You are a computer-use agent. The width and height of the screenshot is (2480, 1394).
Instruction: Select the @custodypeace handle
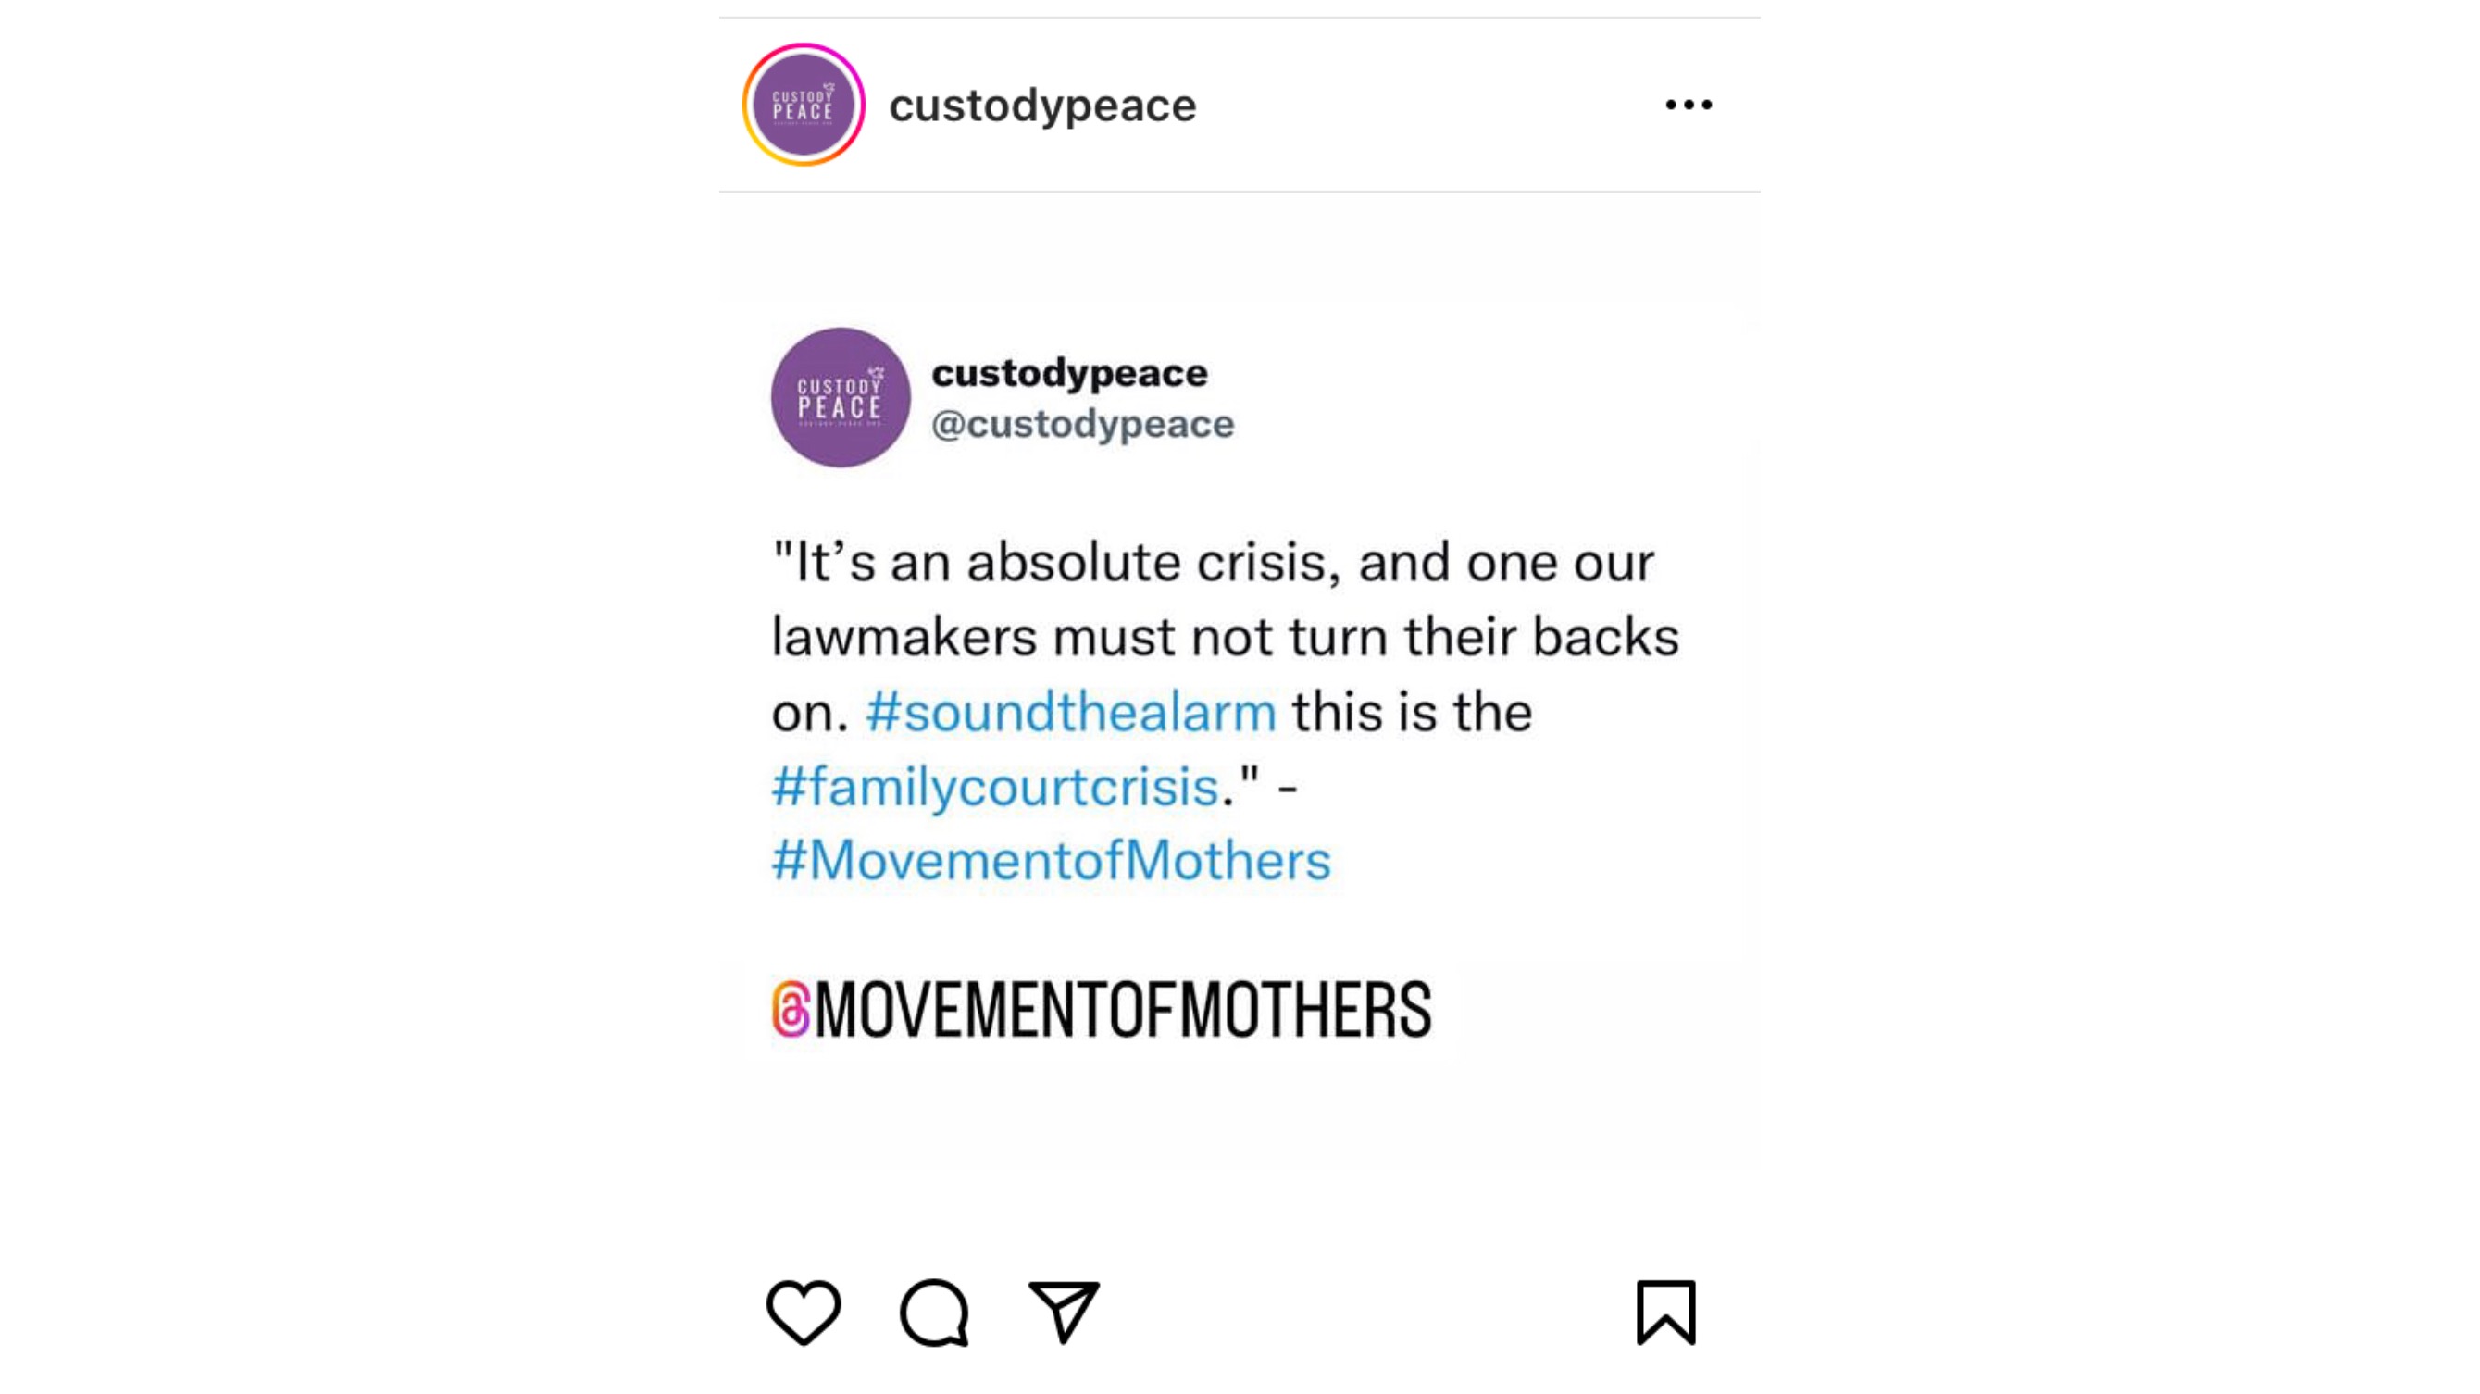[x=1082, y=424]
